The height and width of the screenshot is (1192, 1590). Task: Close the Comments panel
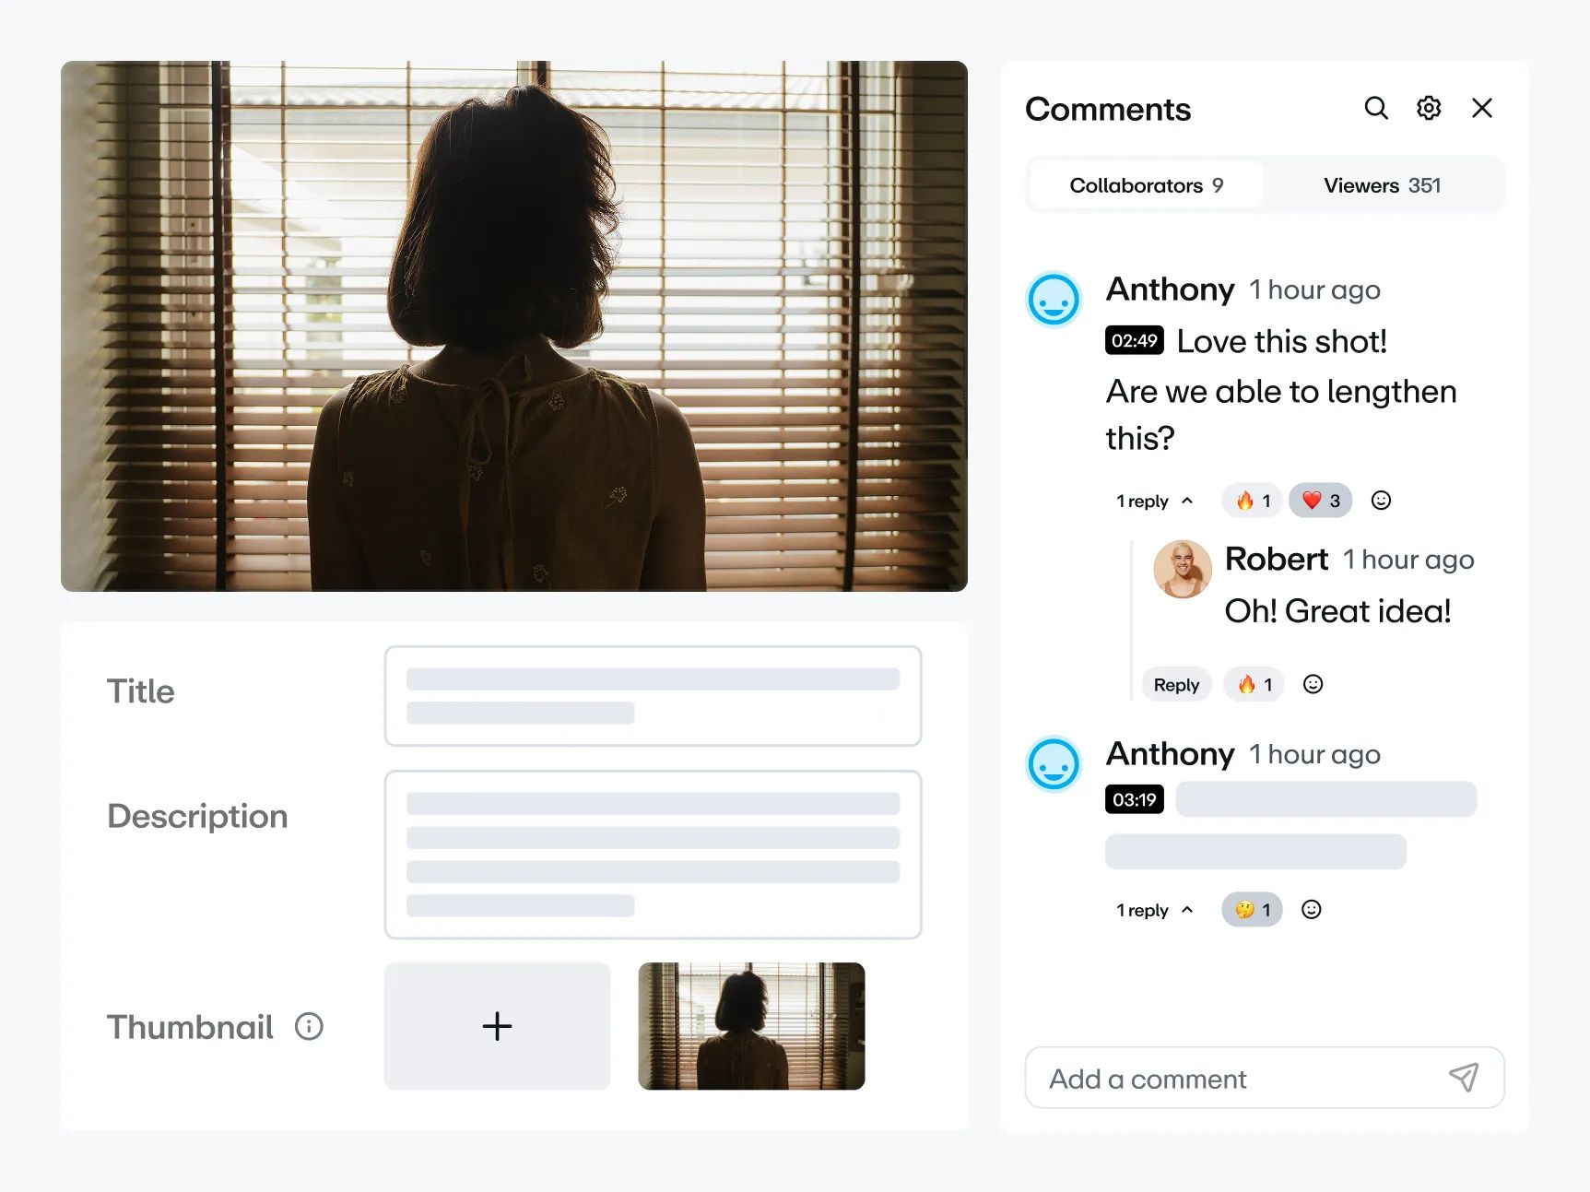coord(1482,108)
